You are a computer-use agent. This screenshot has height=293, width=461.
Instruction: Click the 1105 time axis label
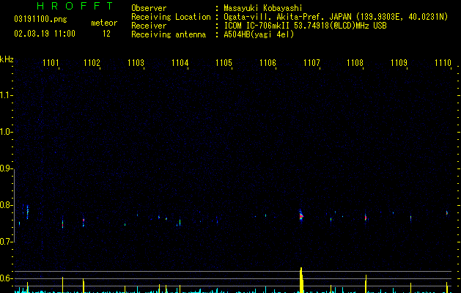[224, 62]
